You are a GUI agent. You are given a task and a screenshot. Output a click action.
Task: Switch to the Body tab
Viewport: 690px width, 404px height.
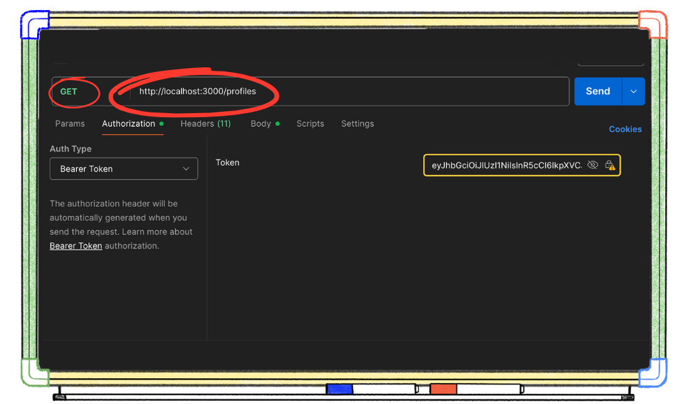(x=260, y=123)
